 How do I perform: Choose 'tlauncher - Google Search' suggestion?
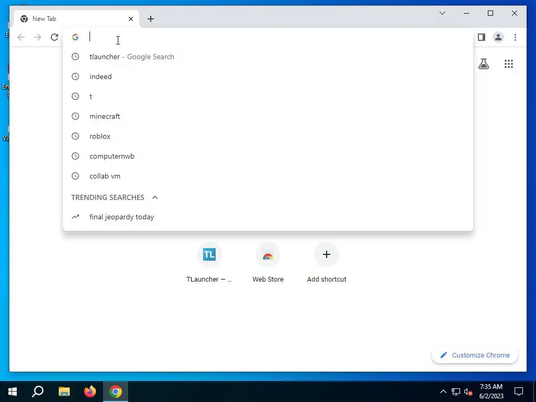(268, 57)
